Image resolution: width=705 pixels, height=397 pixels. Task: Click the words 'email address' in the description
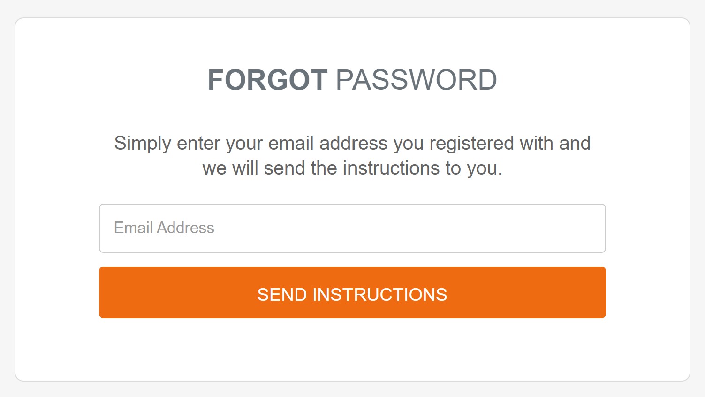click(x=328, y=143)
